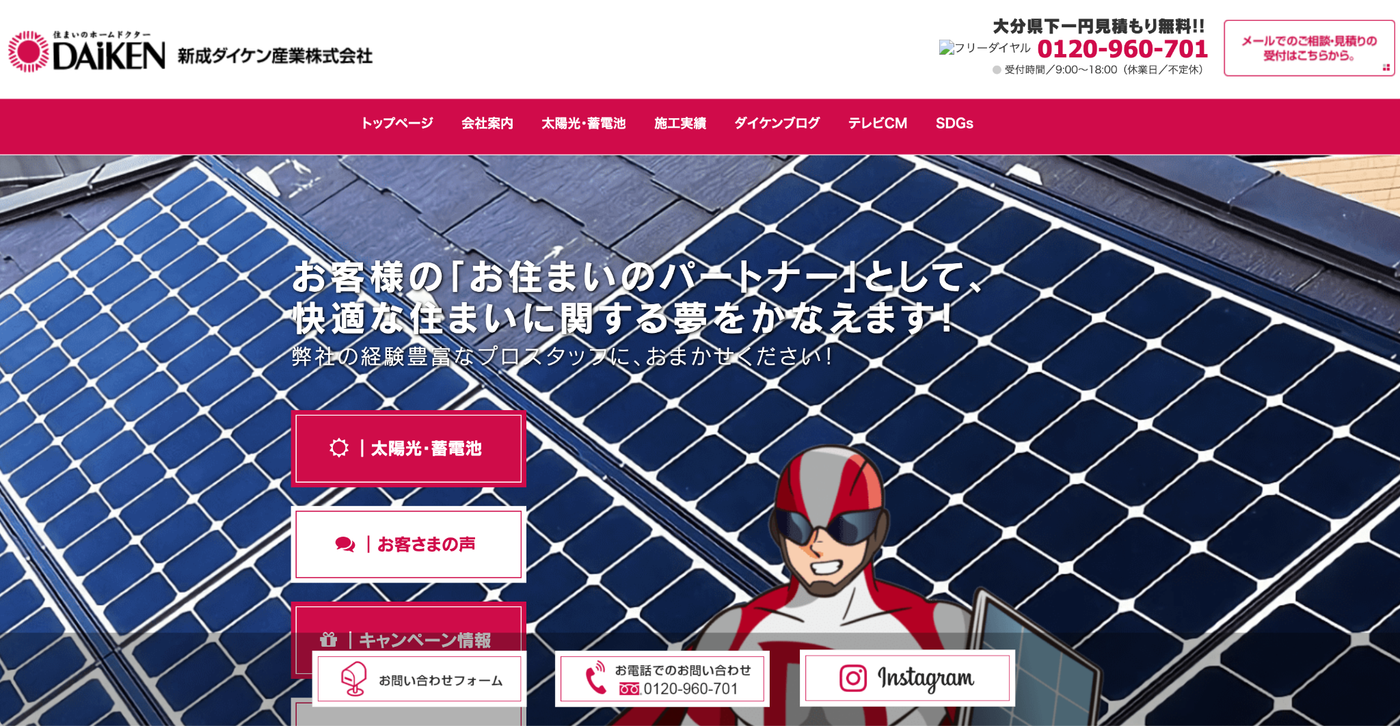Click the 0120-960-701 header phone number
Image resolution: width=1400 pixels, height=726 pixels.
click(1122, 49)
